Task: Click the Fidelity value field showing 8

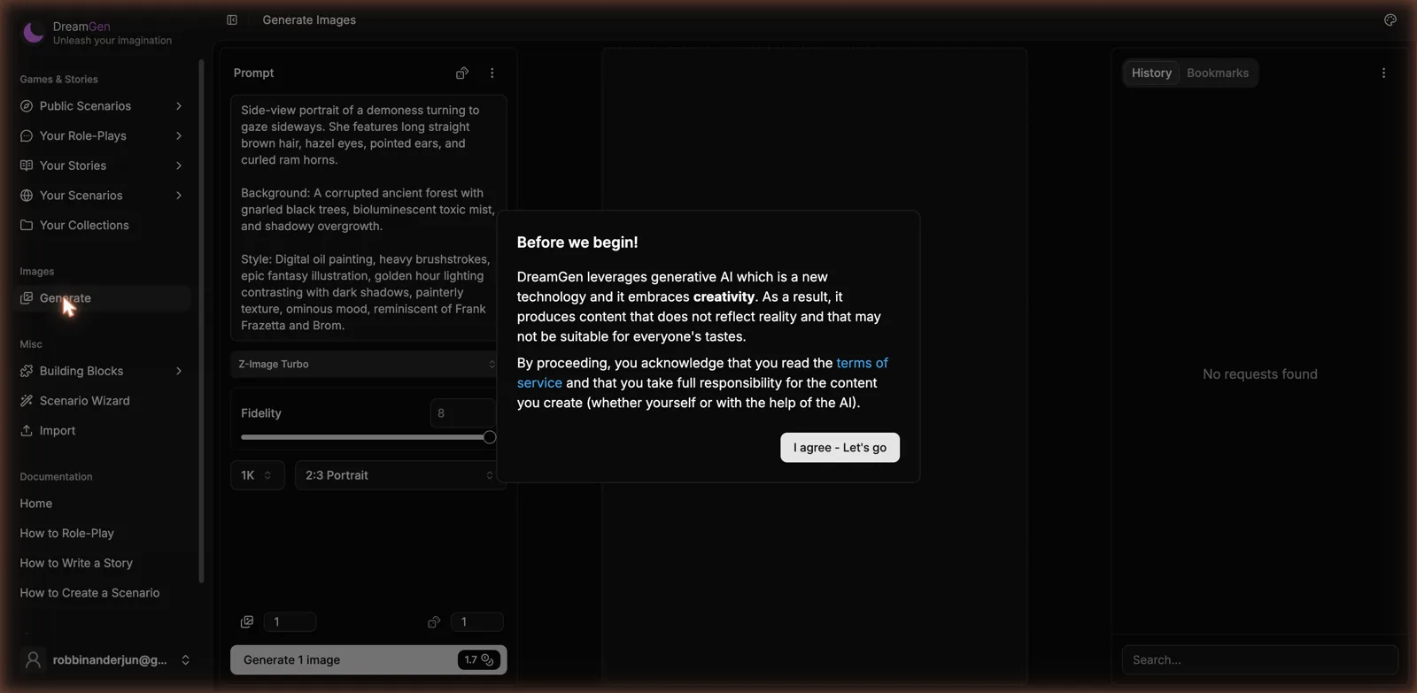Action: click(462, 413)
